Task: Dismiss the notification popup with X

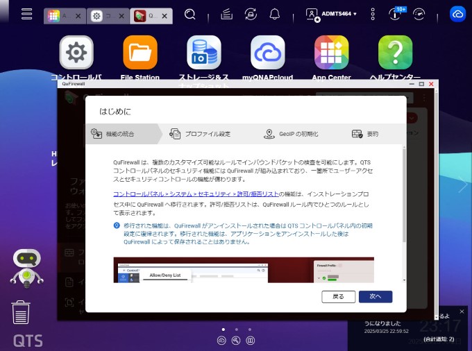Action: click(x=462, y=311)
